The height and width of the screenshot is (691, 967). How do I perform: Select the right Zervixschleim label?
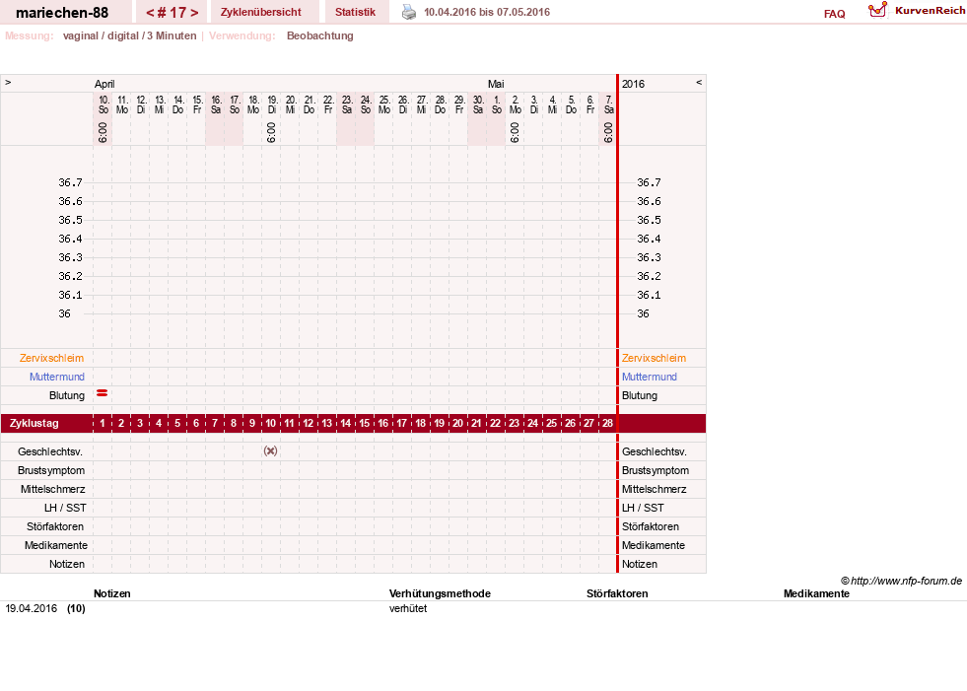tap(654, 358)
